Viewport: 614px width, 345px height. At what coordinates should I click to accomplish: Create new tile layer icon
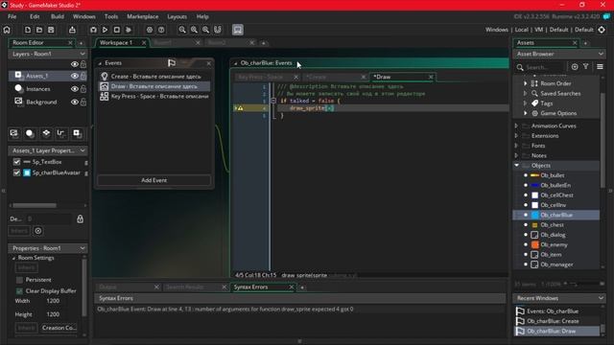(46, 133)
